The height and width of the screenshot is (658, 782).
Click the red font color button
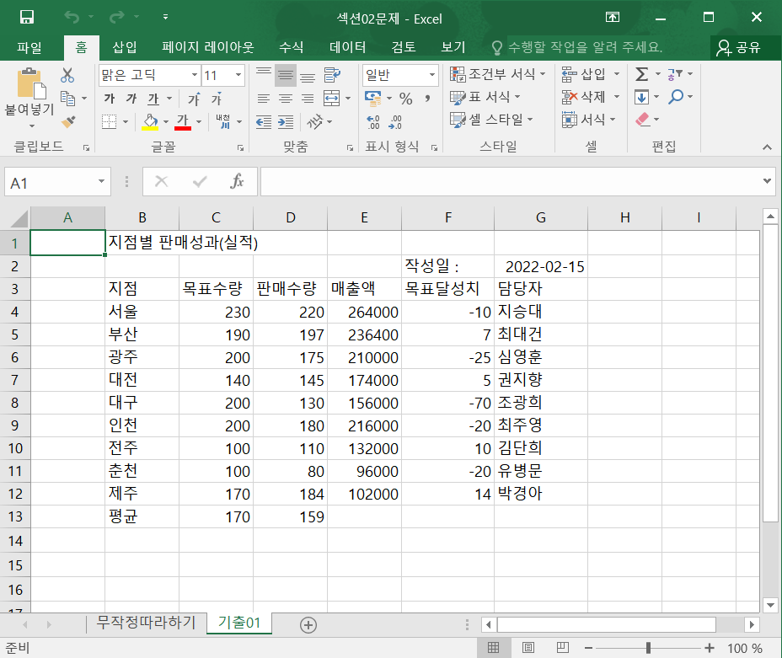[x=183, y=121]
